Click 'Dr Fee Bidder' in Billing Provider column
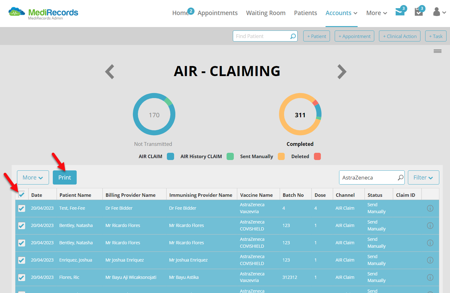 pos(119,208)
